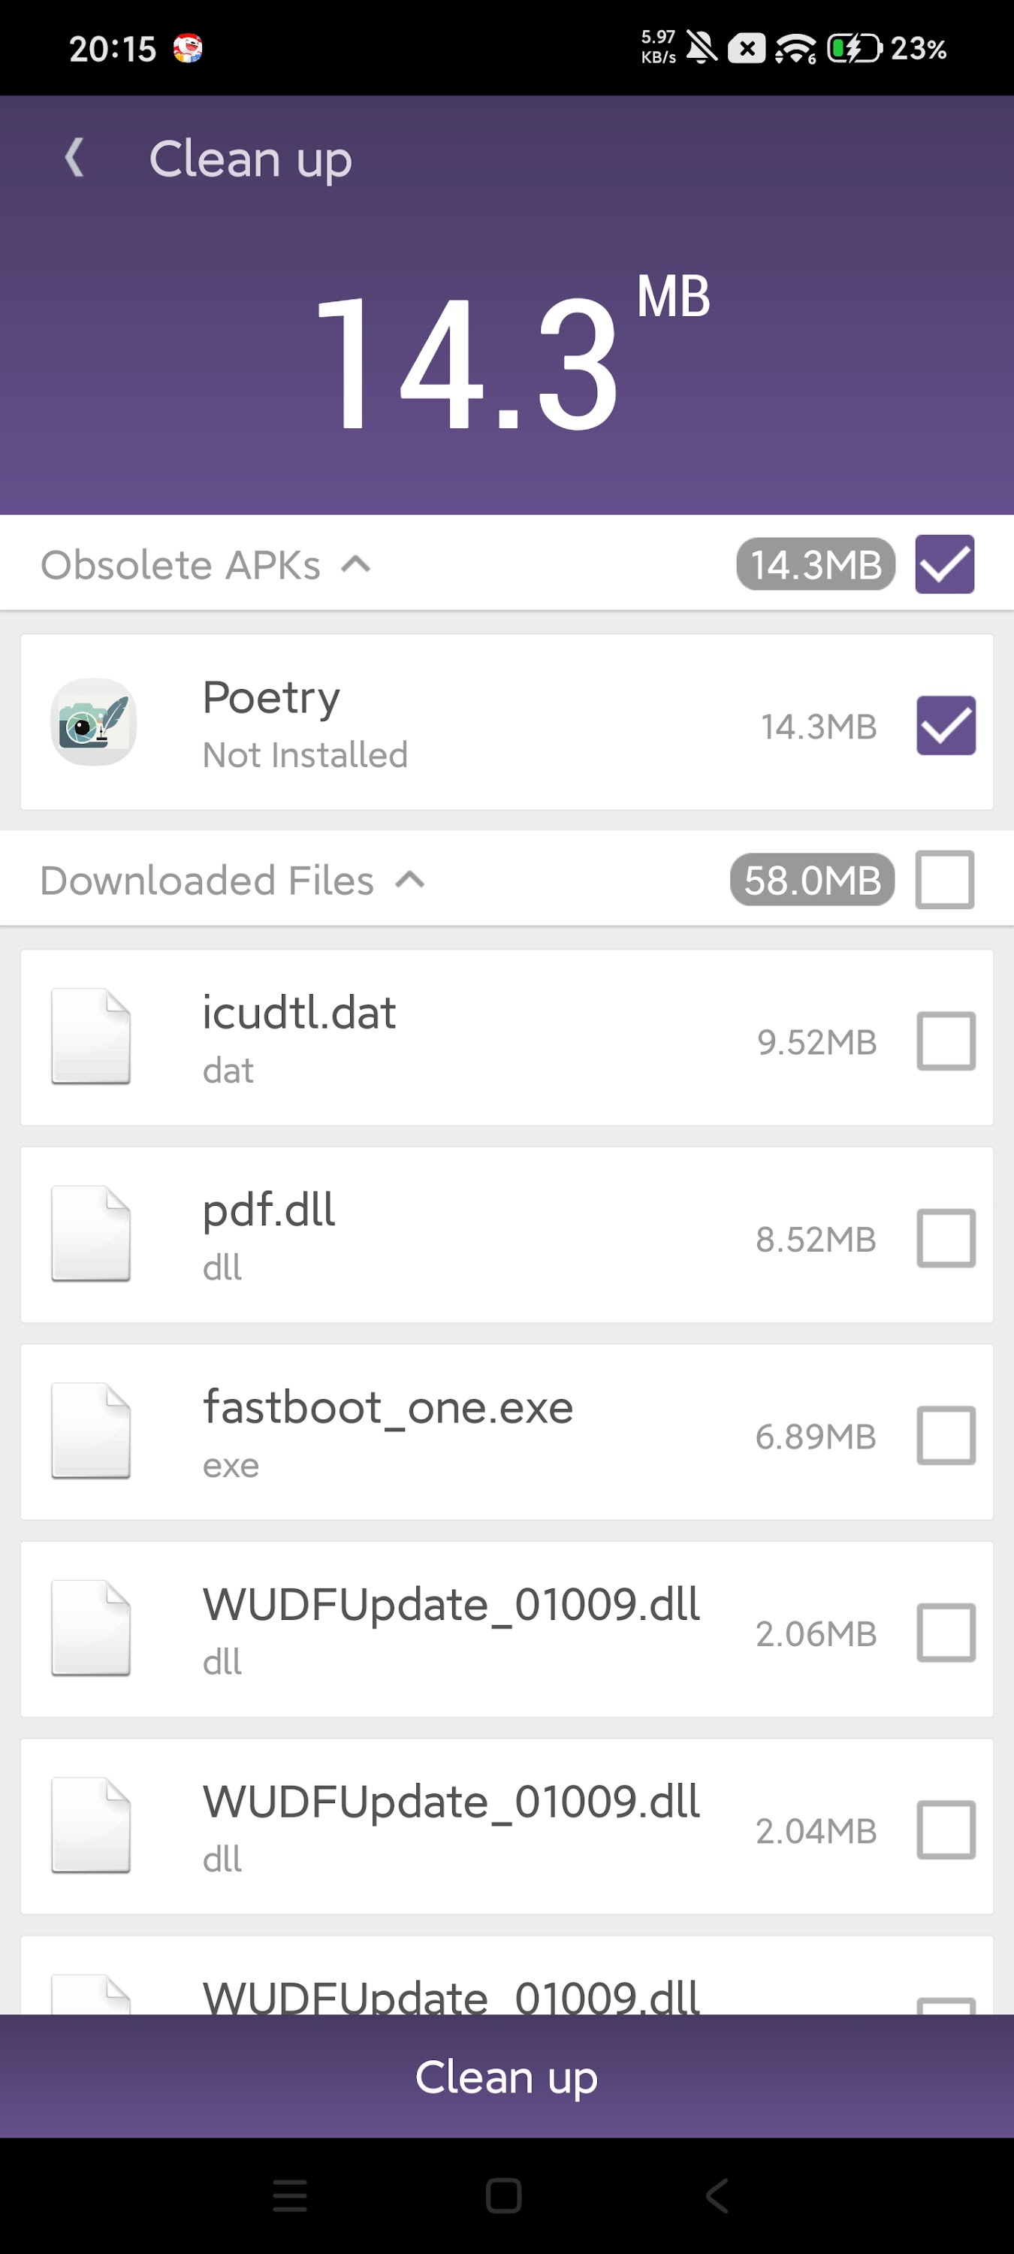Viewport: 1014px width, 2254px height.
Task: Check the 2.04MB WUDFUpdate_01009.dll checkbox
Action: point(946,1829)
